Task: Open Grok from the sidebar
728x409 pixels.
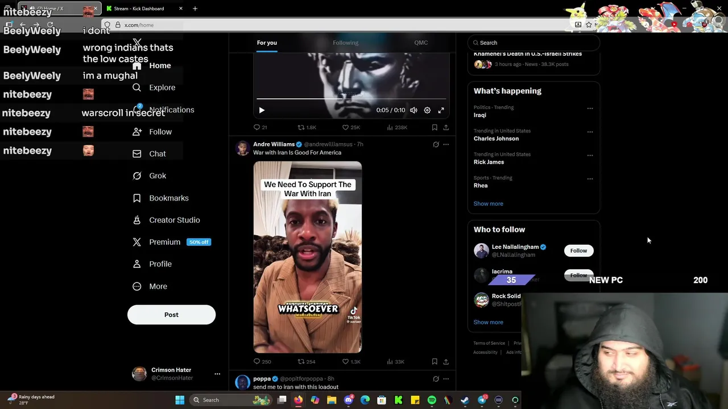Action: pyautogui.click(x=149, y=176)
